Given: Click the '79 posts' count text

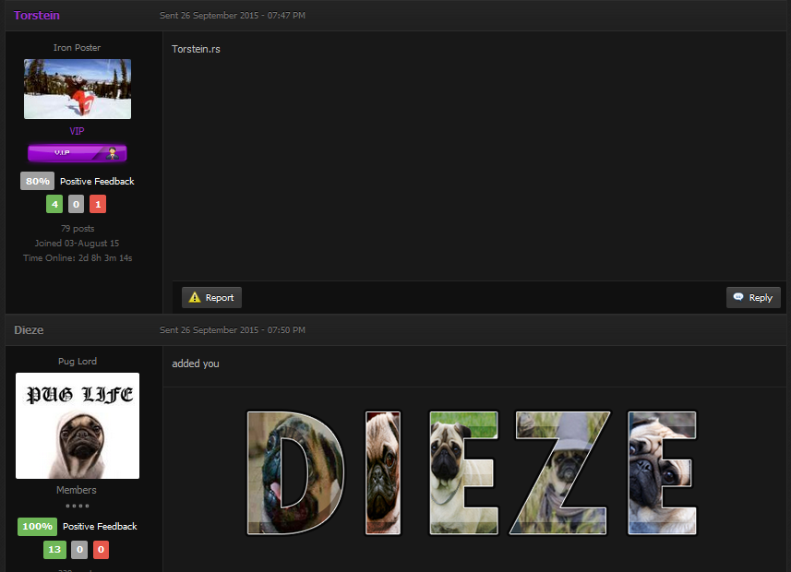Looking at the screenshot, I should coord(78,229).
